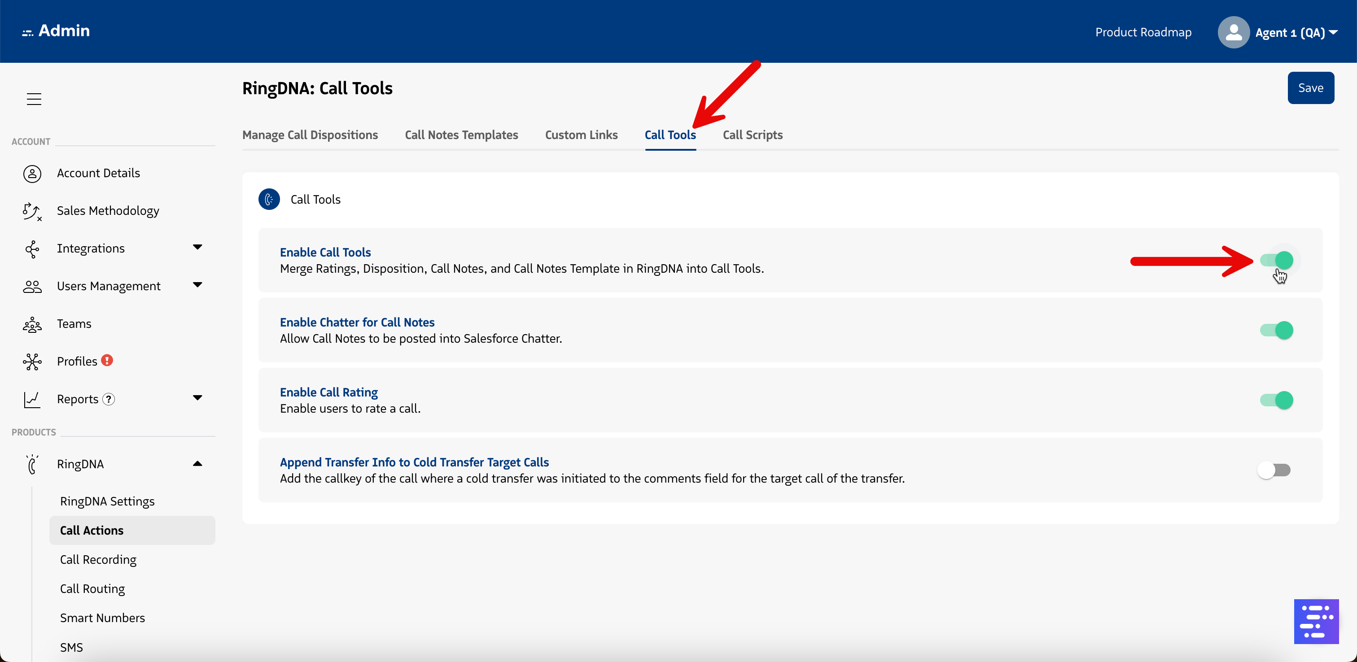Click the hamburger menu icon
The image size is (1357, 662).
[34, 99]
